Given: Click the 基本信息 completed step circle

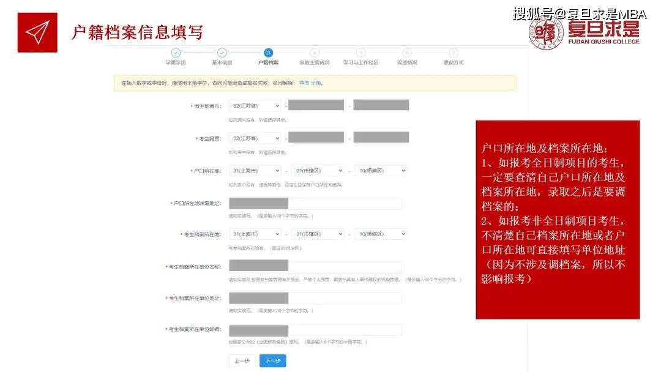Looking at the screenshot, I should [222, 53].
